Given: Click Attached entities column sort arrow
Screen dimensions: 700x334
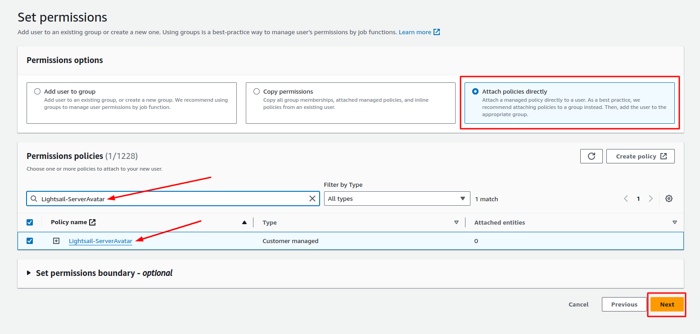Looking at the screenshot, I should tap(674, 222).
